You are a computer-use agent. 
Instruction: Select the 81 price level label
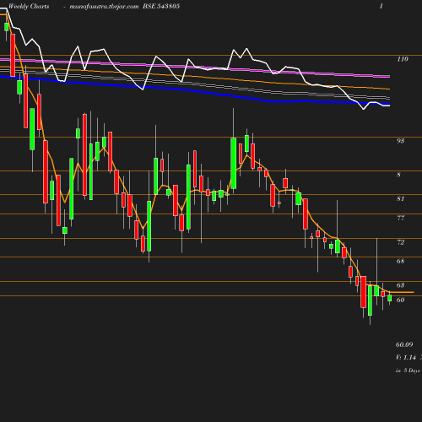[400, 199]
